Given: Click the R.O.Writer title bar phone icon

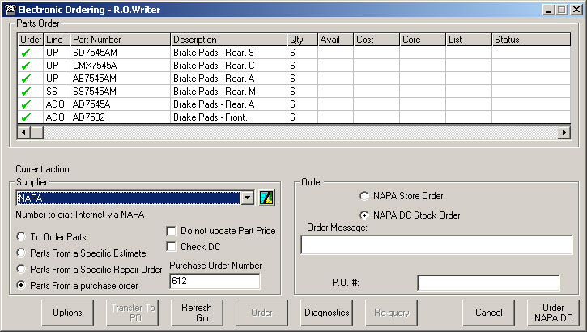Looking at the screenshot, I should tap(8, 8).
